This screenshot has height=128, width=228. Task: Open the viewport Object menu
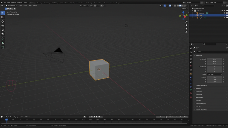pos(35,6)
